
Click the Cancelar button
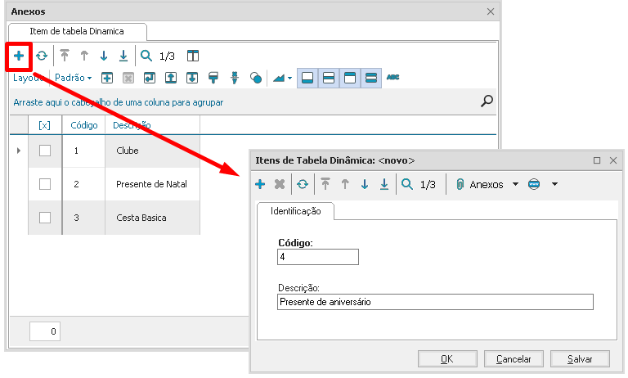514,358
